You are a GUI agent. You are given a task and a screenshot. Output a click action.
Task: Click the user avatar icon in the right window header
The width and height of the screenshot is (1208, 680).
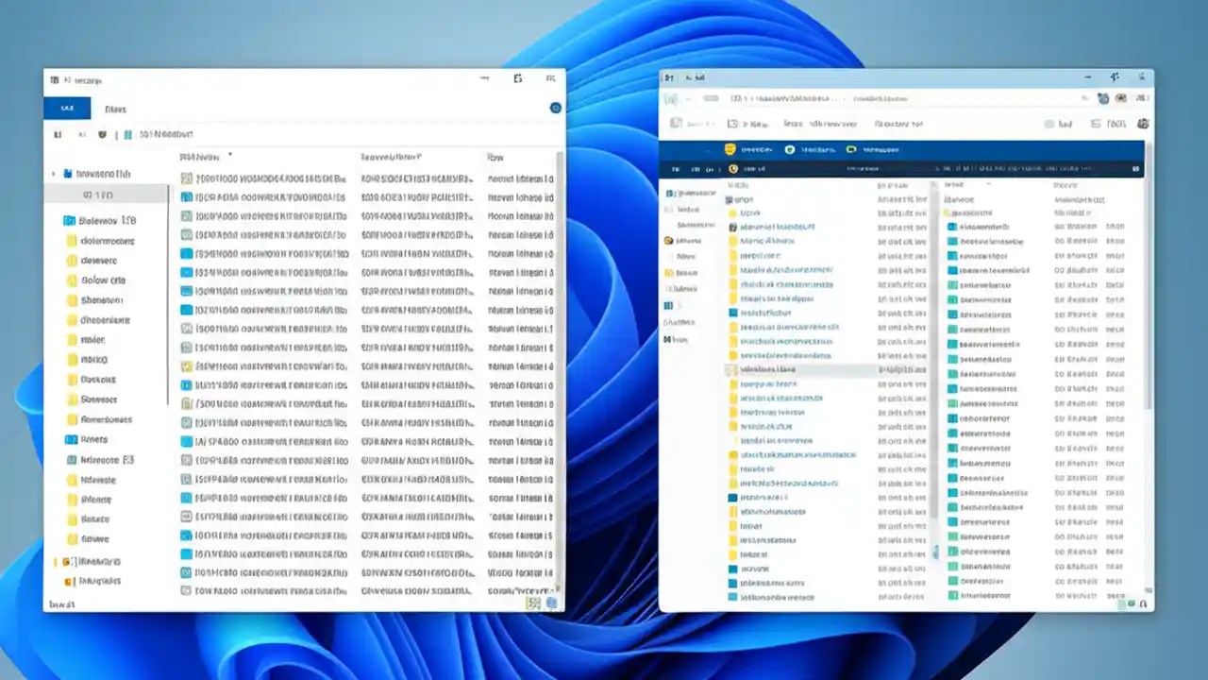tap(1121, 98)
